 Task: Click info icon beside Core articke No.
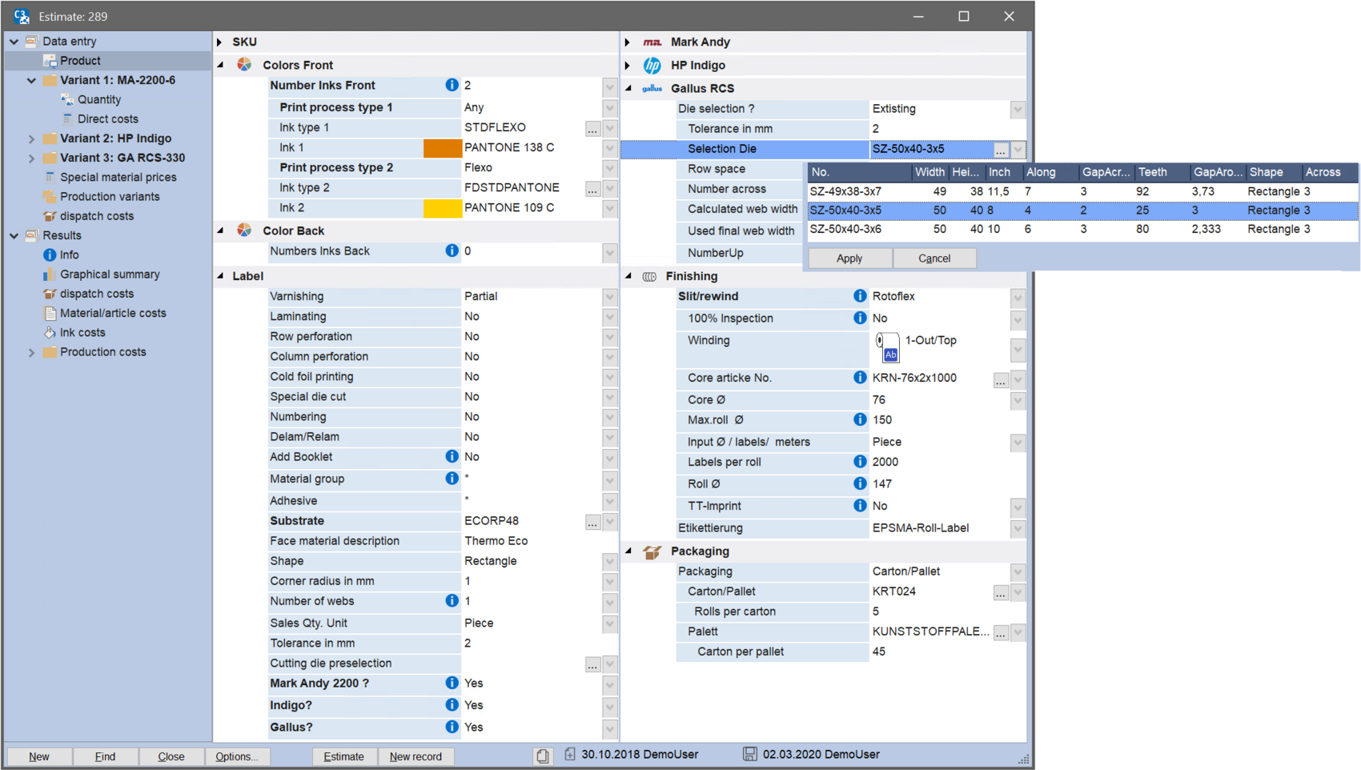[860, 377]
